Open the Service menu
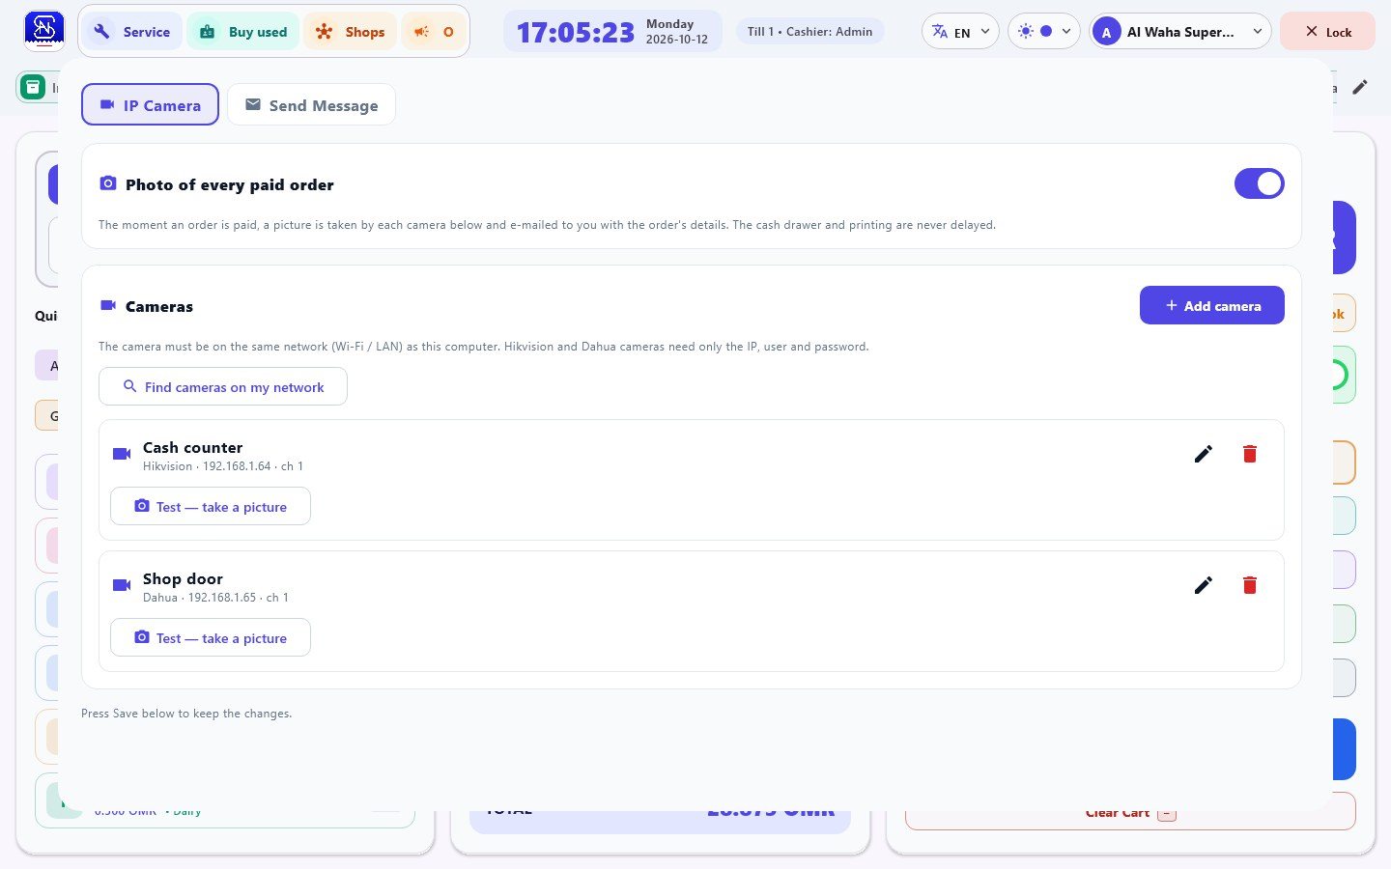This screenshot has height=869, width=1391. point(131,32)
